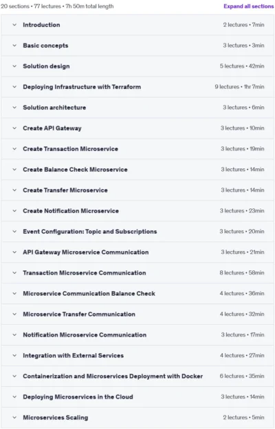The image size is (275, 429).
Task: Open Event Configuration: Topic and Subscriptions title
Action: 90,232
